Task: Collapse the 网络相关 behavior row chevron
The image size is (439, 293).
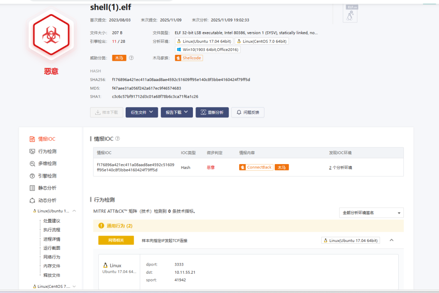Action: 391,240
